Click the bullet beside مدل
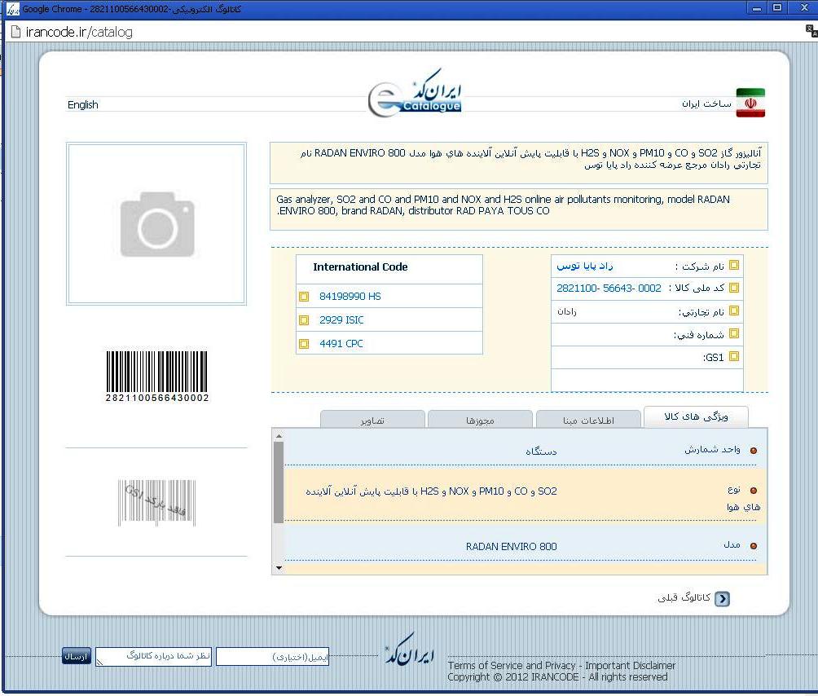Image resolution: width=818 pixels, height=696 pixels. pos(754,546)
